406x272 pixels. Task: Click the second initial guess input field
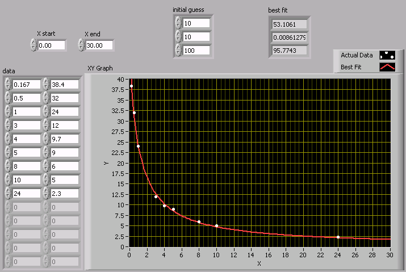click(x=196, y=36)
